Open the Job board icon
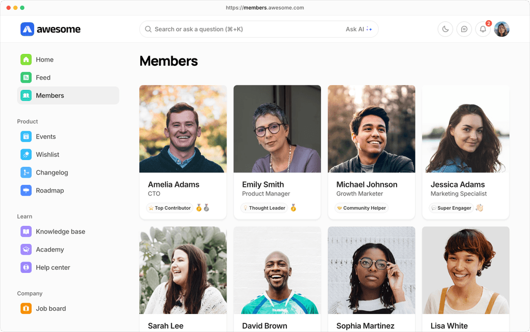The height and width of the screenshot is (332, 530). point(26,309)
